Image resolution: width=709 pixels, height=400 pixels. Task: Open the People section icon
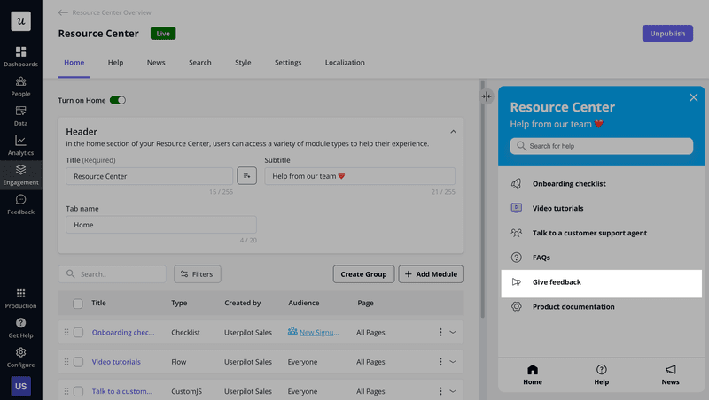(x=20, y=86)
